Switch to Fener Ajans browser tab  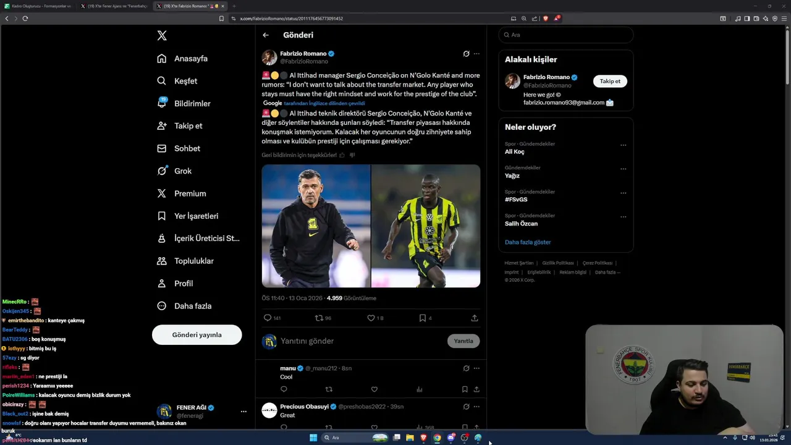point(114,6)
